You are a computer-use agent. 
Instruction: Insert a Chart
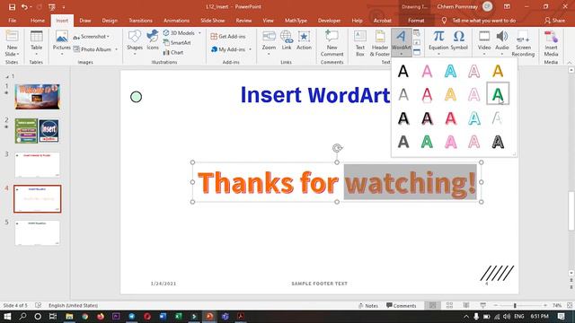pyautogui.click(x=173, y=52)
